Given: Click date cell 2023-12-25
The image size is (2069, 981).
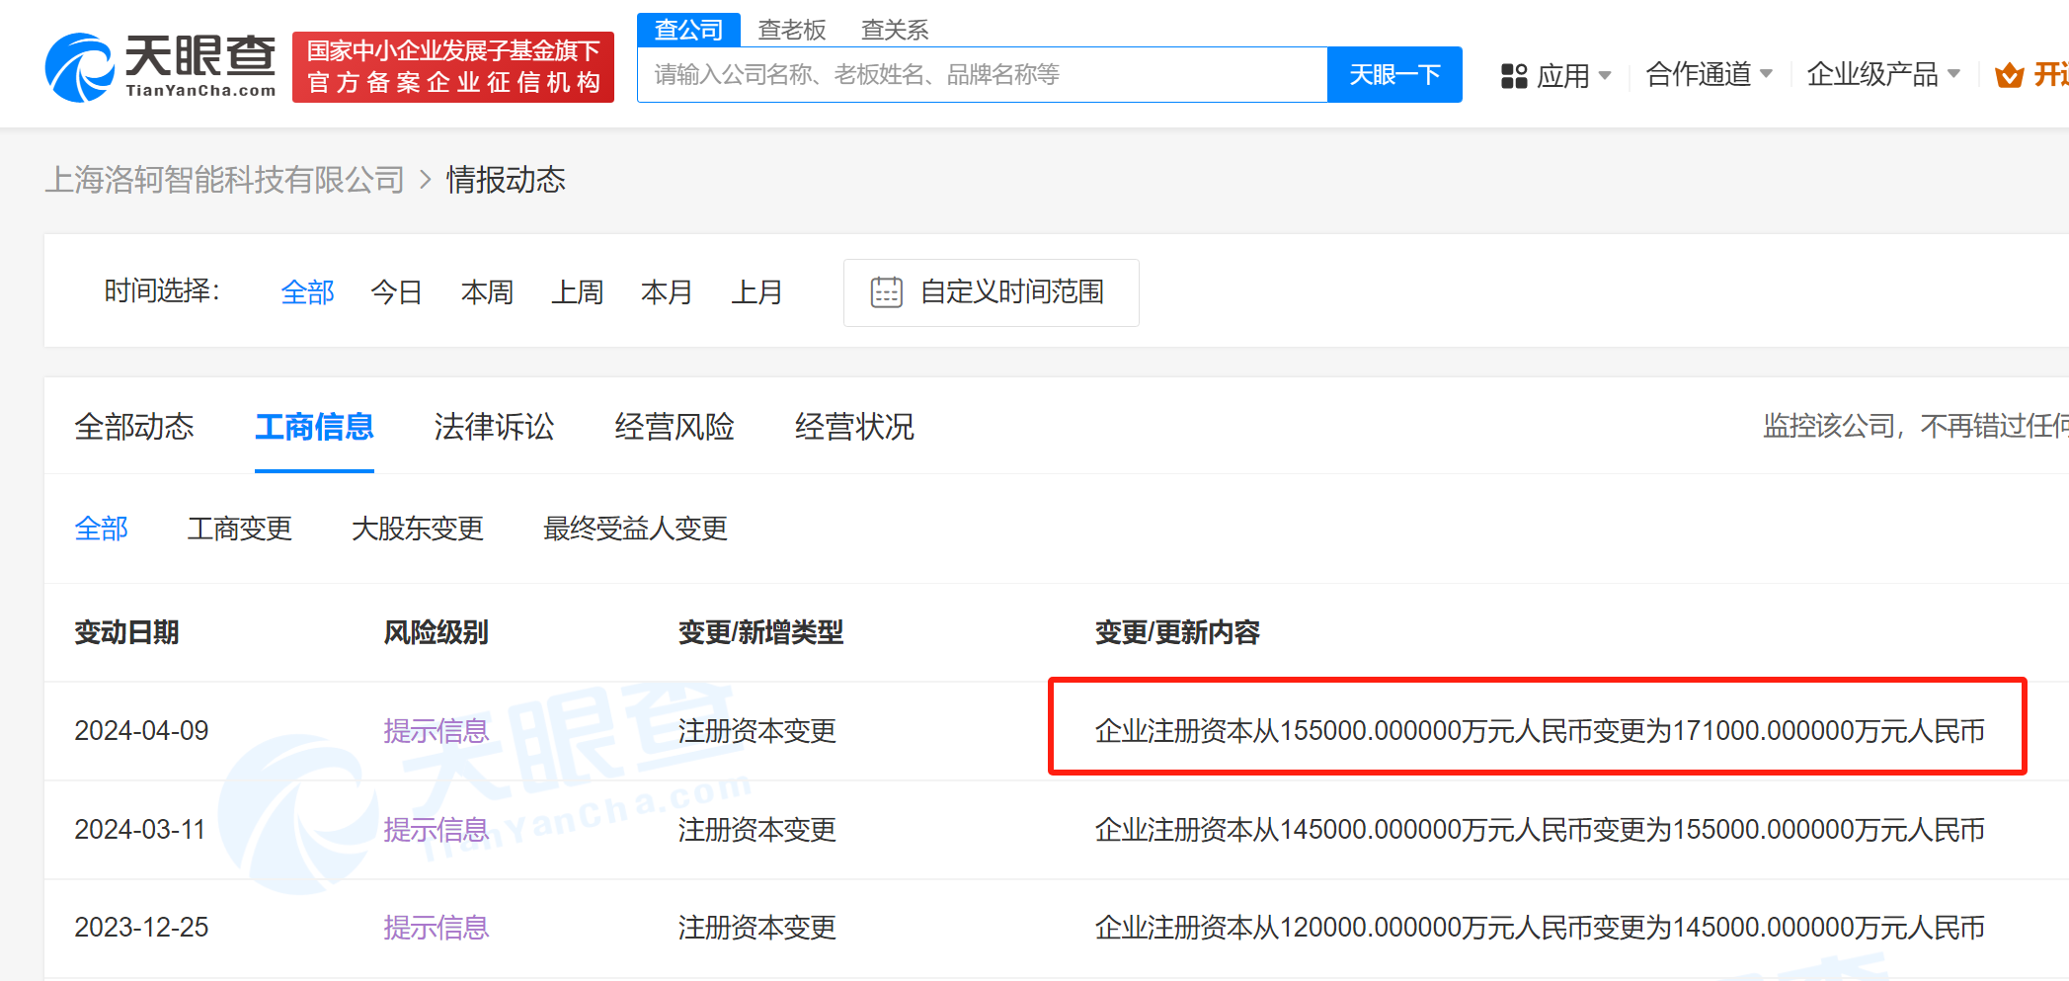Looking at the screenshot, I should tap(141, 928).
